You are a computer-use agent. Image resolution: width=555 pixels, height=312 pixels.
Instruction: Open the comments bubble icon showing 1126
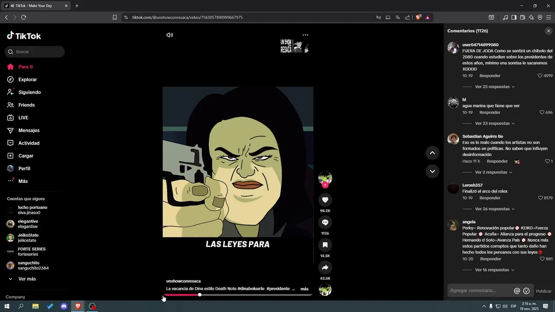pos(325,222)
